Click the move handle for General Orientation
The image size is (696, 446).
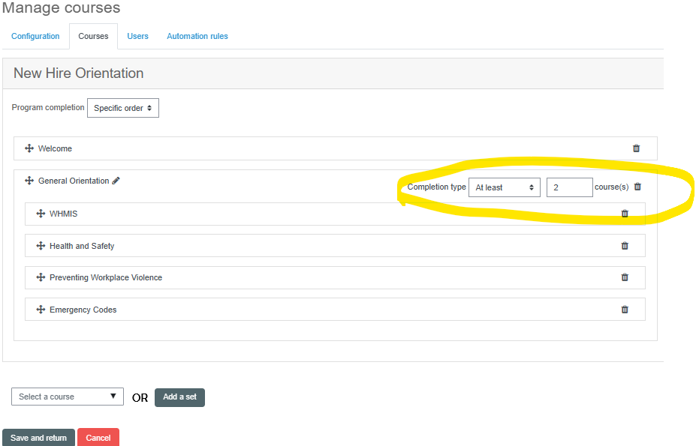(x=29, y=181)
